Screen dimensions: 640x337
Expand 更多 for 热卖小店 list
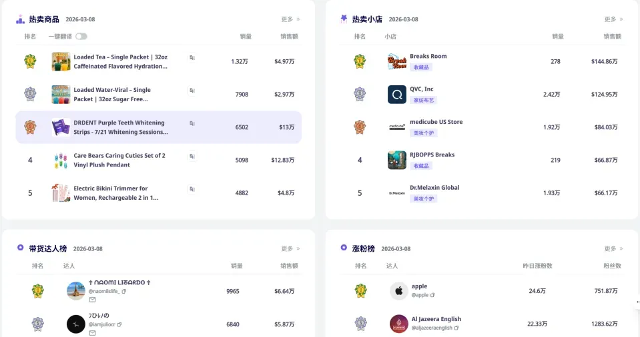click(613, 19)
